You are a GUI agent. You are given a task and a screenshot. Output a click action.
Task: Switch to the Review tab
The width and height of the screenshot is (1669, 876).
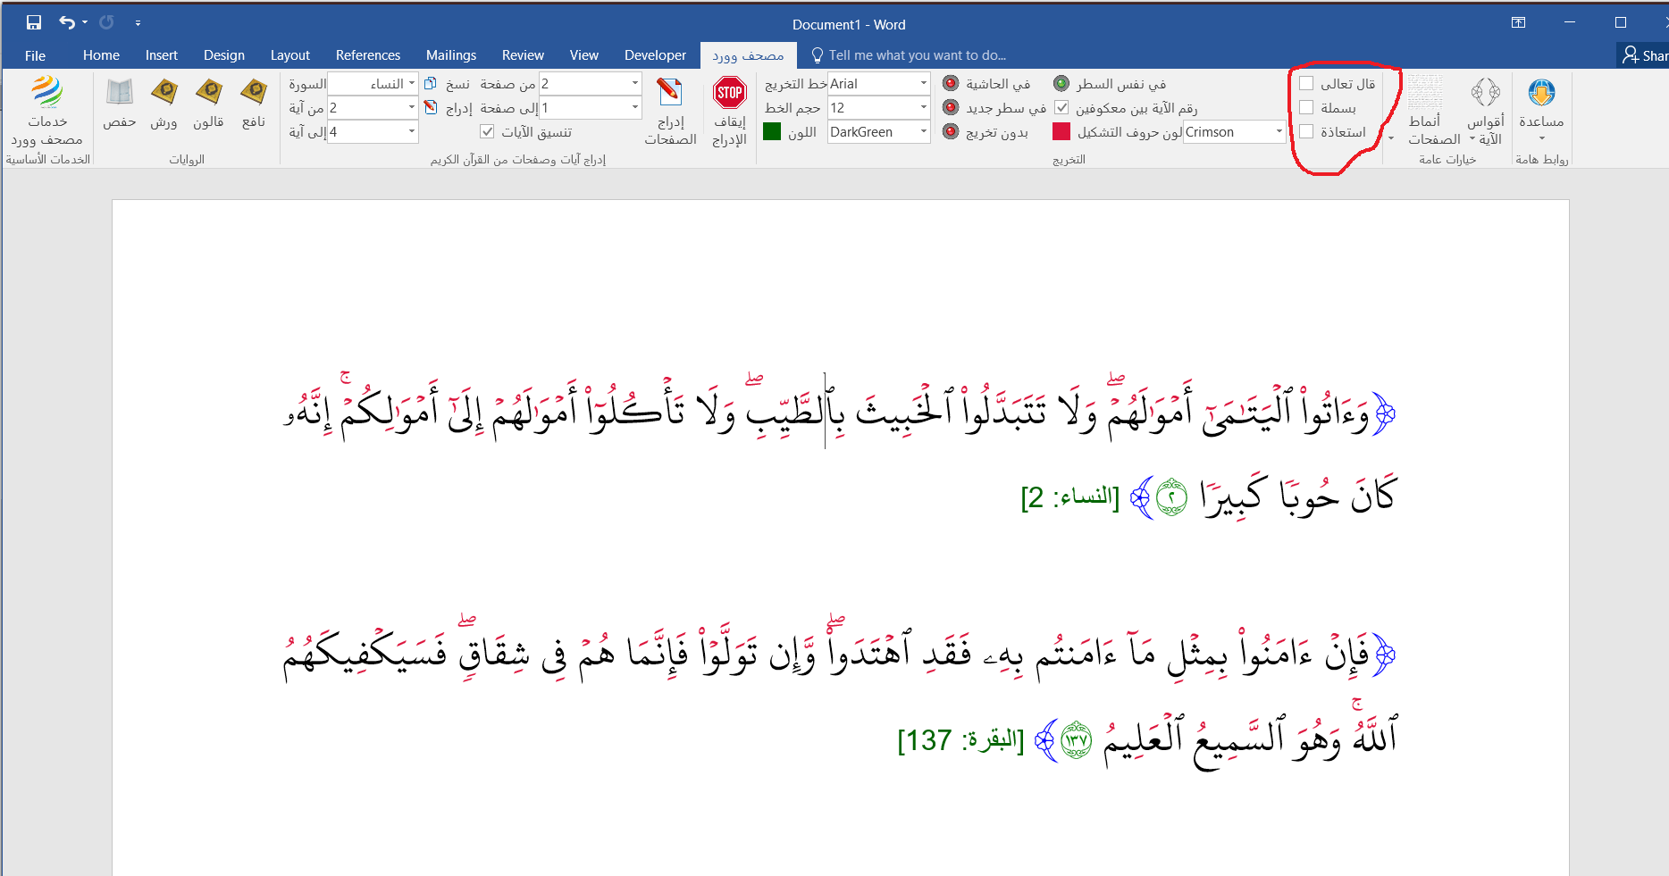click(523, 55)
